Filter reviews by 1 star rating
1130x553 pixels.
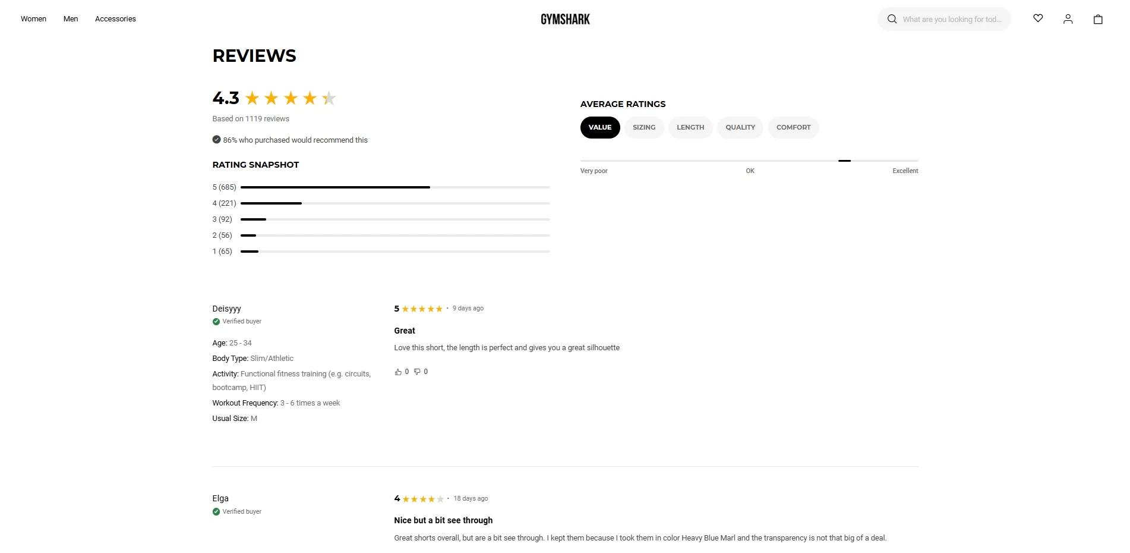pyautogui.click(x=222, y=252)
